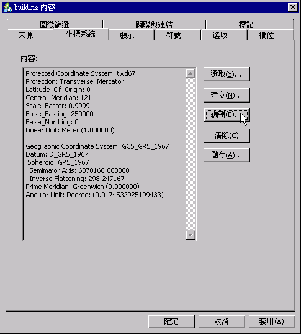Screen dimensions: 301x334
Task: Open the 關聯與連結 tab
Action: [154, 24]
